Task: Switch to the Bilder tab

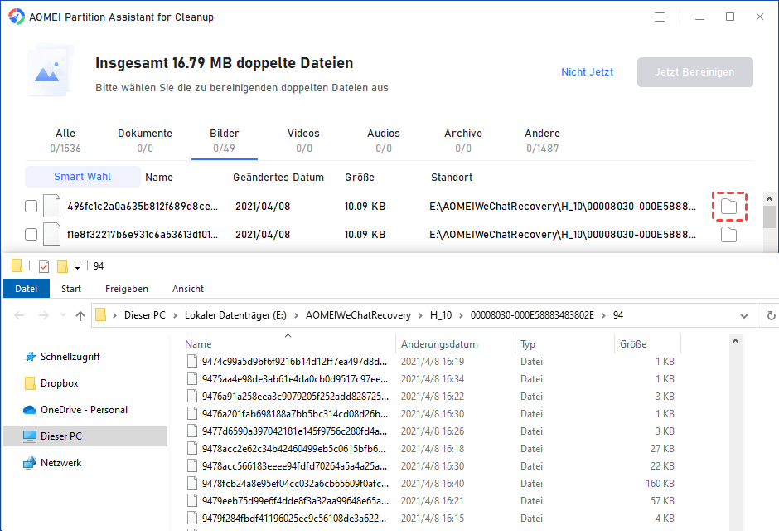Action: pyautogui.click(x=224, y=141)
